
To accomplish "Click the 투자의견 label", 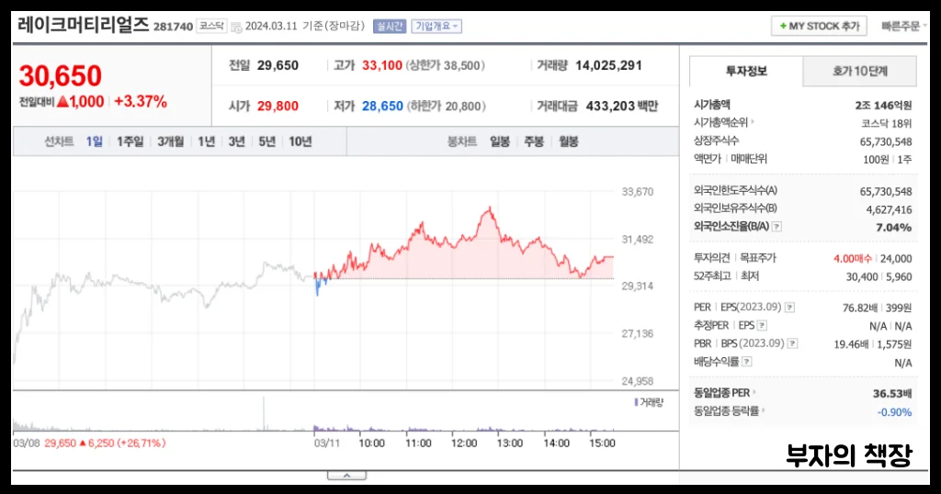I will pyautogui.click(x=712, y=258).
